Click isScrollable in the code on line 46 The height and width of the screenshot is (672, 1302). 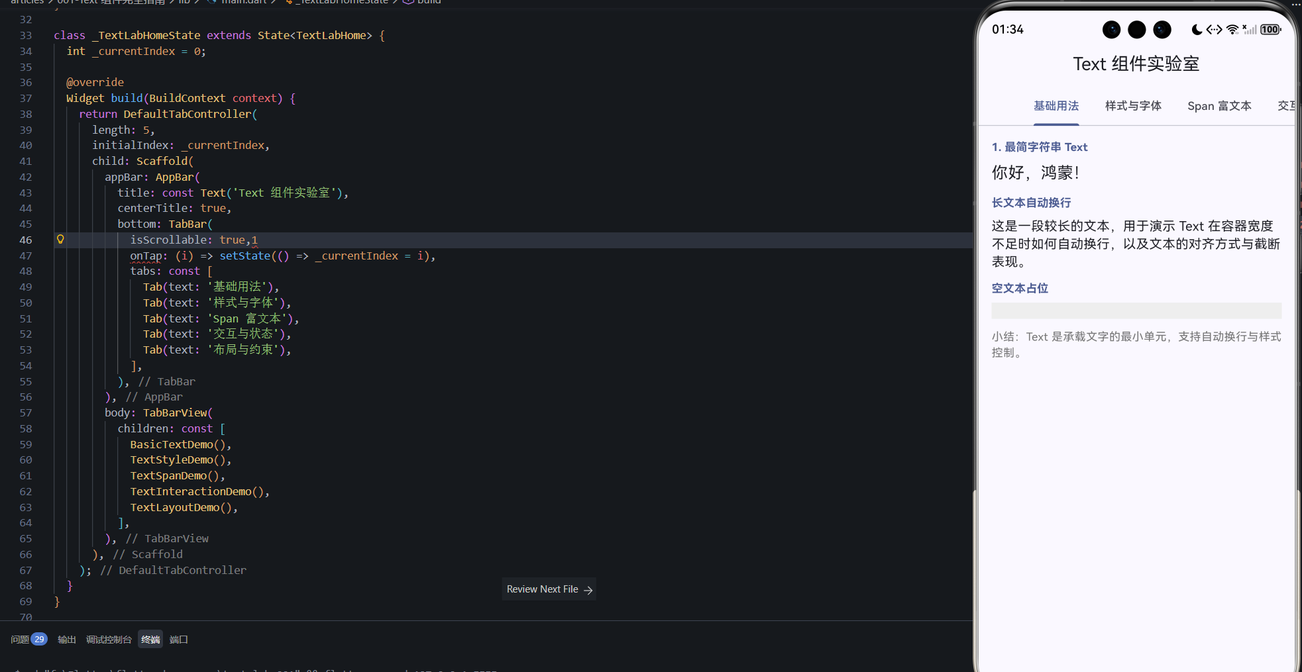168,240
